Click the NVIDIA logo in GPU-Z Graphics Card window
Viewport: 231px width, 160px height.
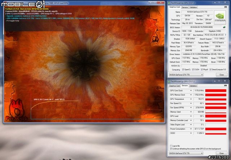220,17
